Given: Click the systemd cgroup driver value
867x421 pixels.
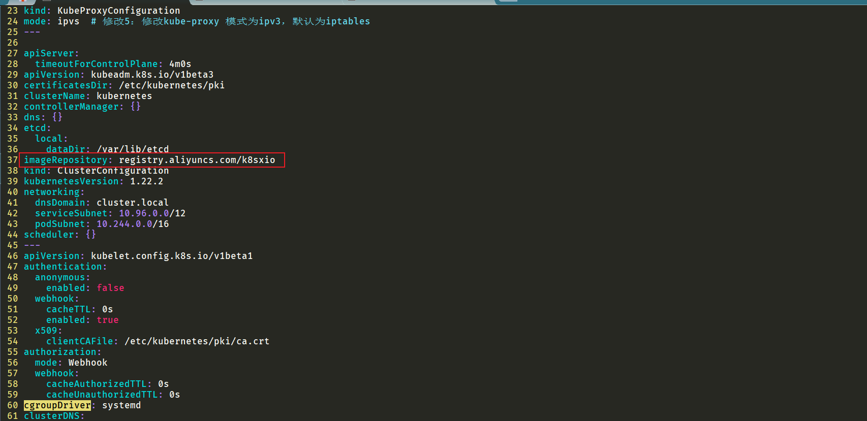Looking at the screenshot, I should point(121,405).
